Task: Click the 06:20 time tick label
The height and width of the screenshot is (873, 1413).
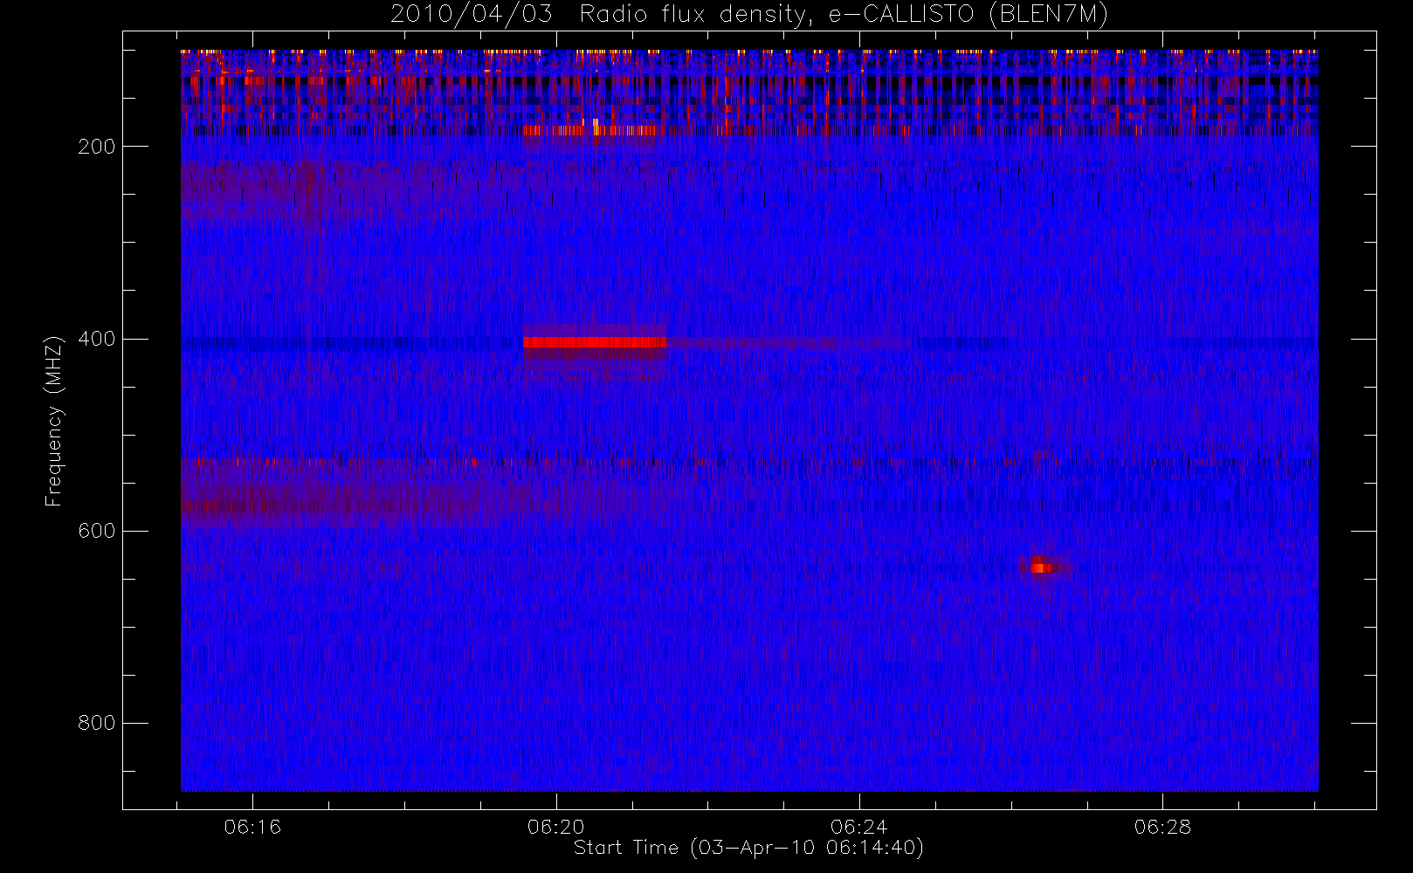Action: pyautogui.click(x=555, y=827)
